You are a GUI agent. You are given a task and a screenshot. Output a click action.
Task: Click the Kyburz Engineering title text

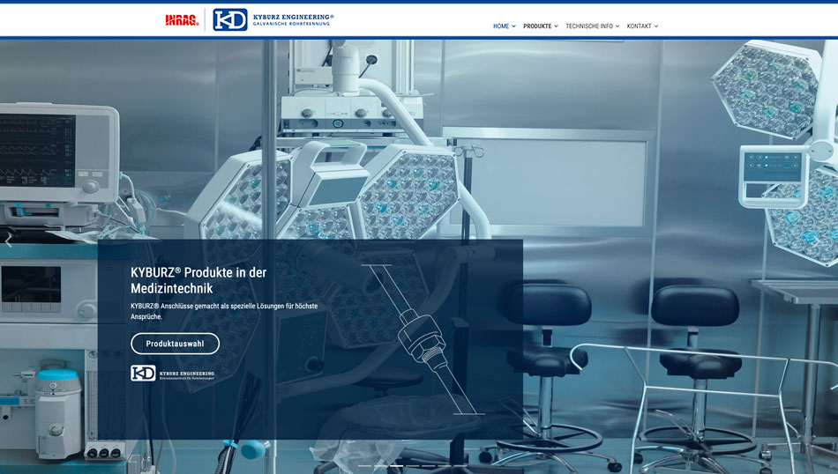[293, 17]
